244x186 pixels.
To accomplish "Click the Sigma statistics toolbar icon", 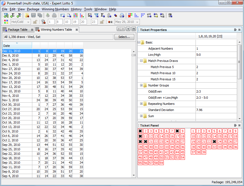I will point(103,15).
